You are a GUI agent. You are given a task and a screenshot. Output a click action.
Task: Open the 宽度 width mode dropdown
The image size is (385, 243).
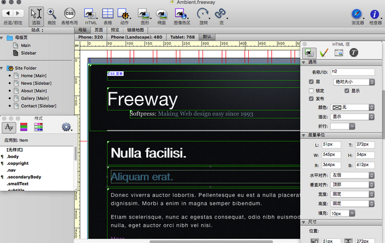coord(352,194)
